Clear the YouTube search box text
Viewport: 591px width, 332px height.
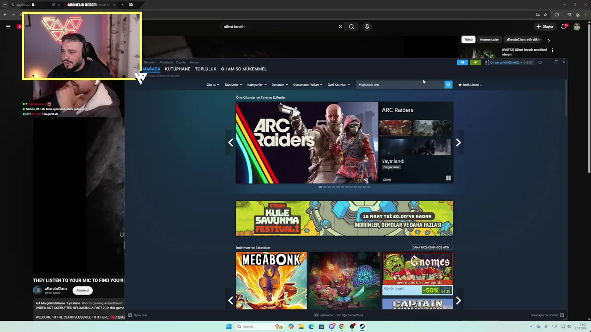tap(340, 27)
